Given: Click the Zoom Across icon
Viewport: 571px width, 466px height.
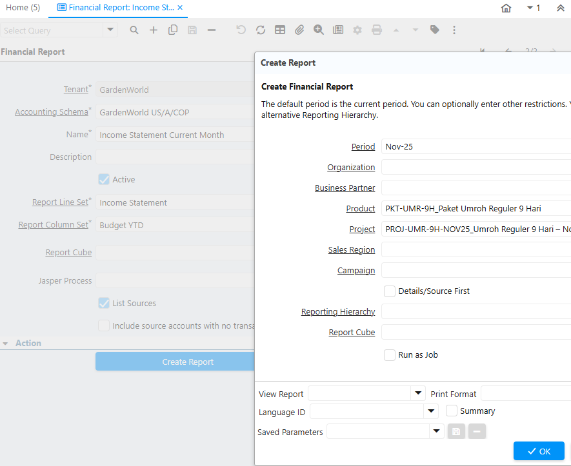Looking at the screenshot, I should tap(319, 30).
